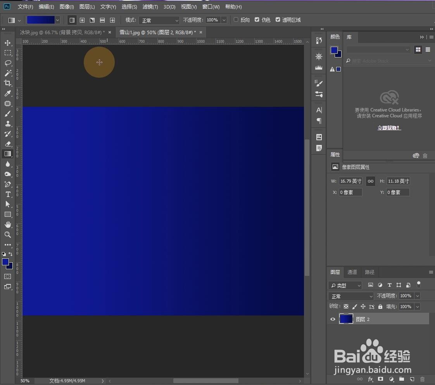This screenshot has height=385, width=435.
Task: Enable the 反向 reverse checkbox
Action: [x=236, y=19]
